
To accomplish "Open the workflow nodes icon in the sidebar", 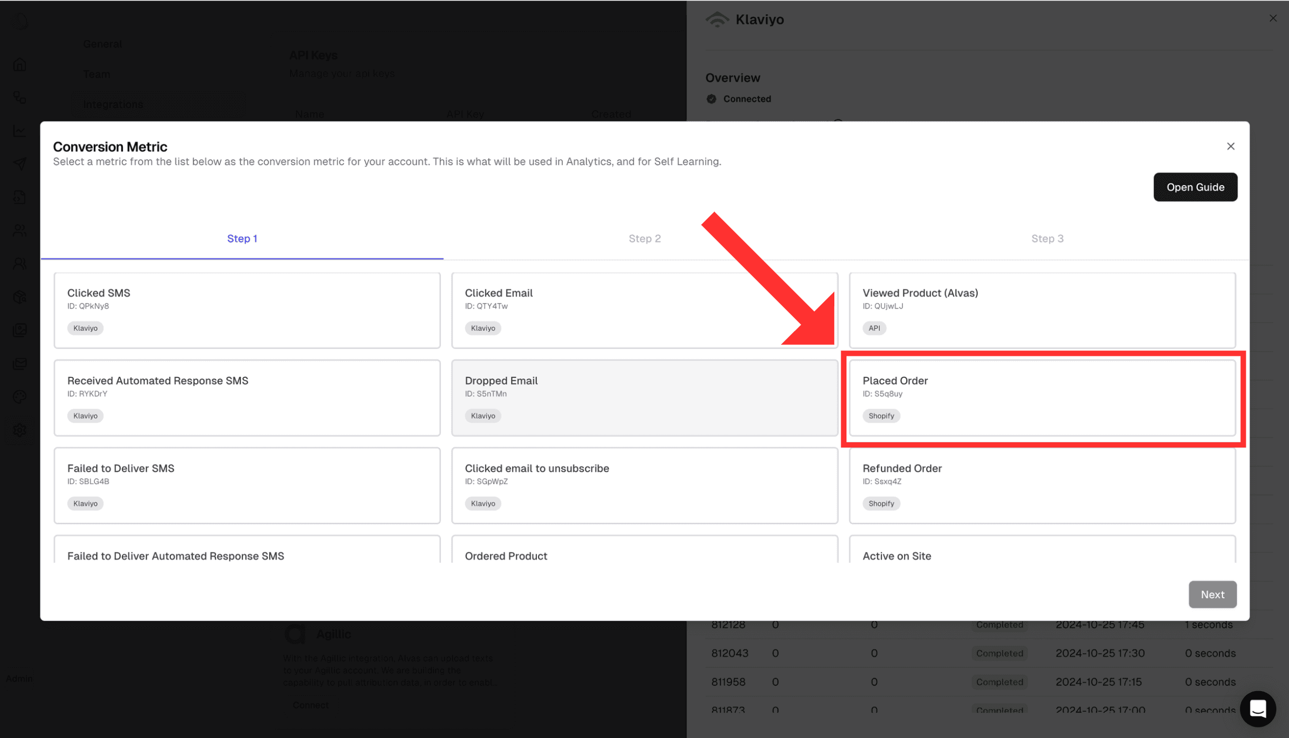I will tap(20, 98).
